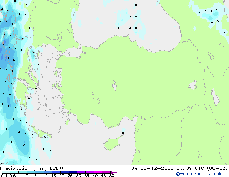Click the legend label '0.1'
This screenshot has width=229, height=177.
[4, 176]
